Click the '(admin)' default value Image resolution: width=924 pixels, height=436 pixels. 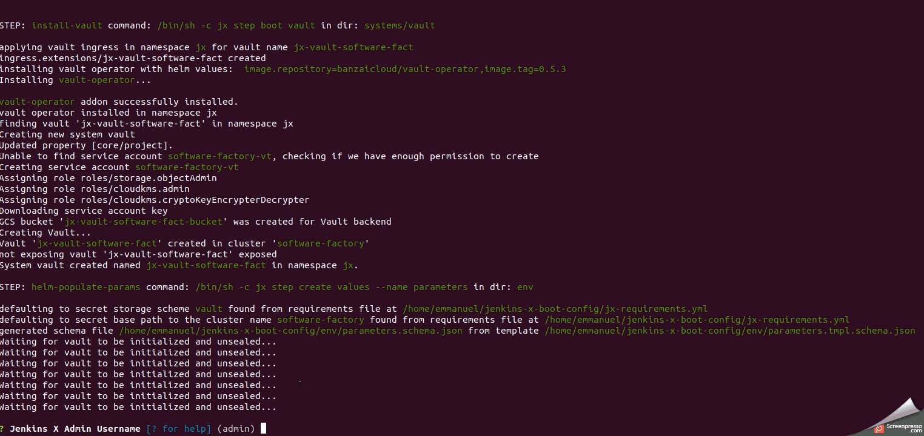tap(236, 429)
